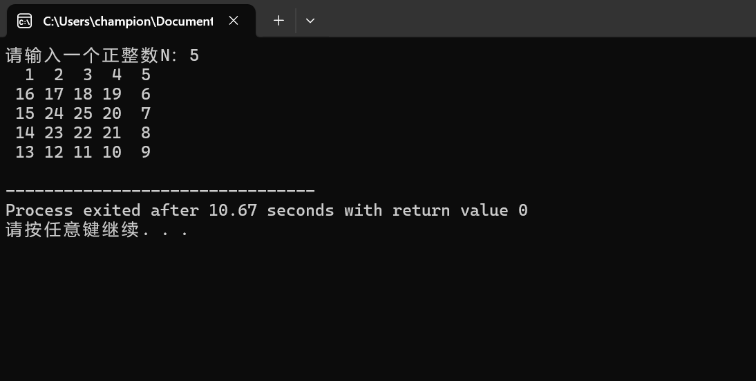Close the C:\Users\champion tab
The width and height of the screenshot is (756, 381).
point(234,20)
